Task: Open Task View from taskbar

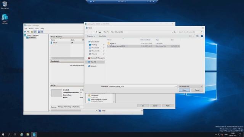Action: pyautogui.click(x=15, y=134)
